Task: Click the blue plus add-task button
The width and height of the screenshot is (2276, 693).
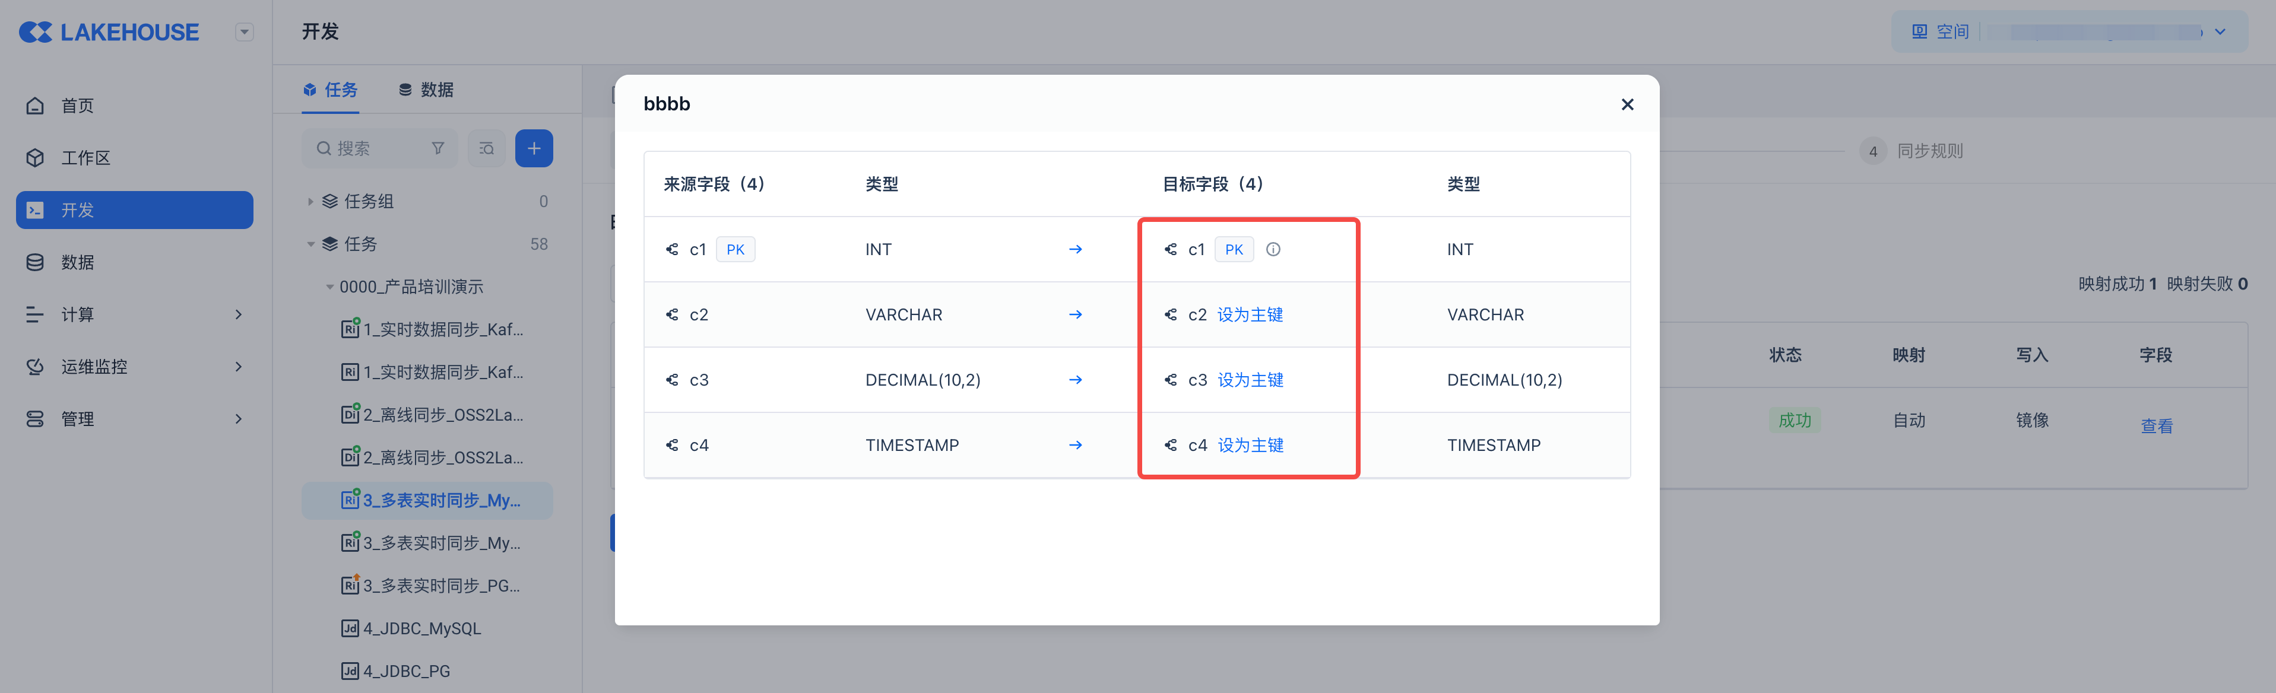Action: pyautogui.click(x=534, y=148)
